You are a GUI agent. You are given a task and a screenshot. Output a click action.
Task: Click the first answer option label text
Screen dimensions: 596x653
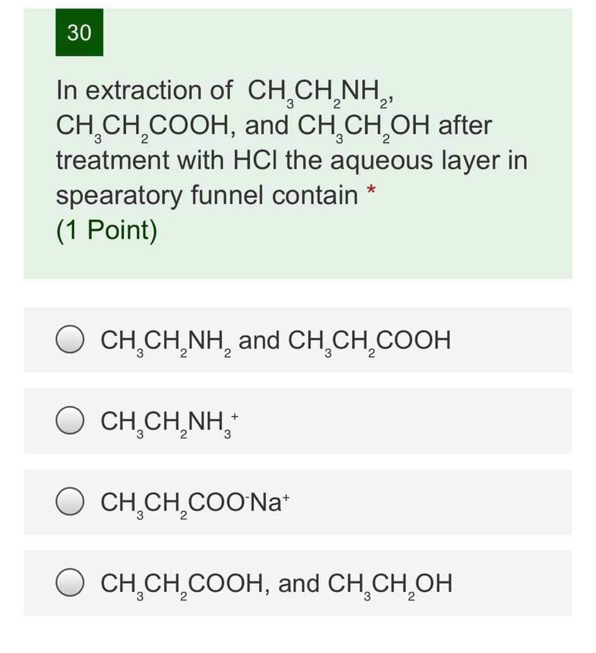(x=274, y=340)
